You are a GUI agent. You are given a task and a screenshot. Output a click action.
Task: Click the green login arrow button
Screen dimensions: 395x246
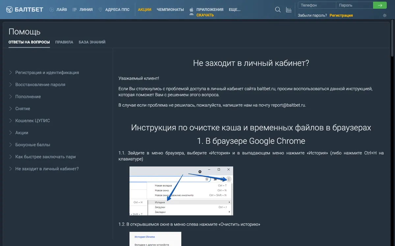(x=380, y=5)
